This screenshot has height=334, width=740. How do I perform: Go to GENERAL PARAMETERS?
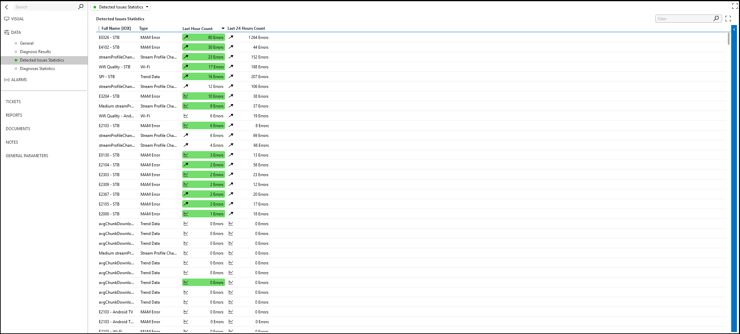(x=27, y=156)
